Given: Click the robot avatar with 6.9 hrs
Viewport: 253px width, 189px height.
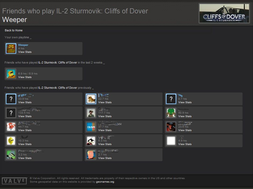Looking at the screenshot, I should point(11,74).
